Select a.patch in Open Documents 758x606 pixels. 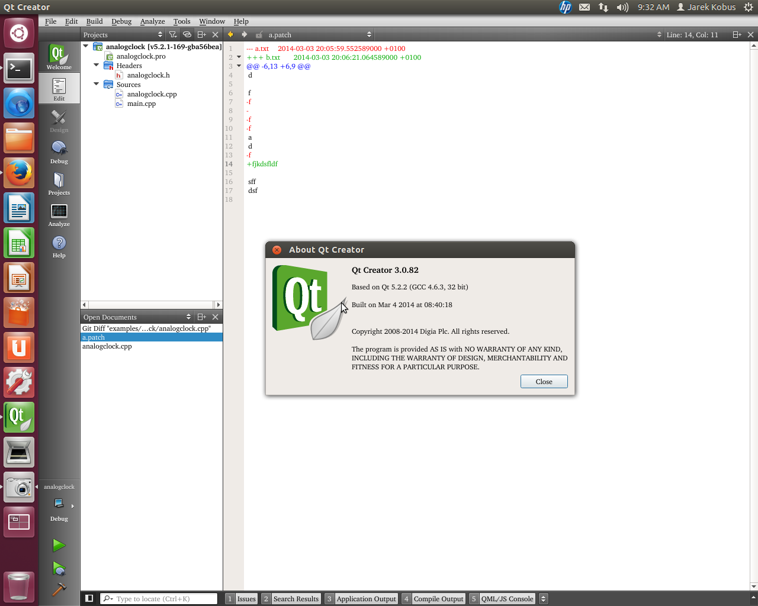point(152,337)
